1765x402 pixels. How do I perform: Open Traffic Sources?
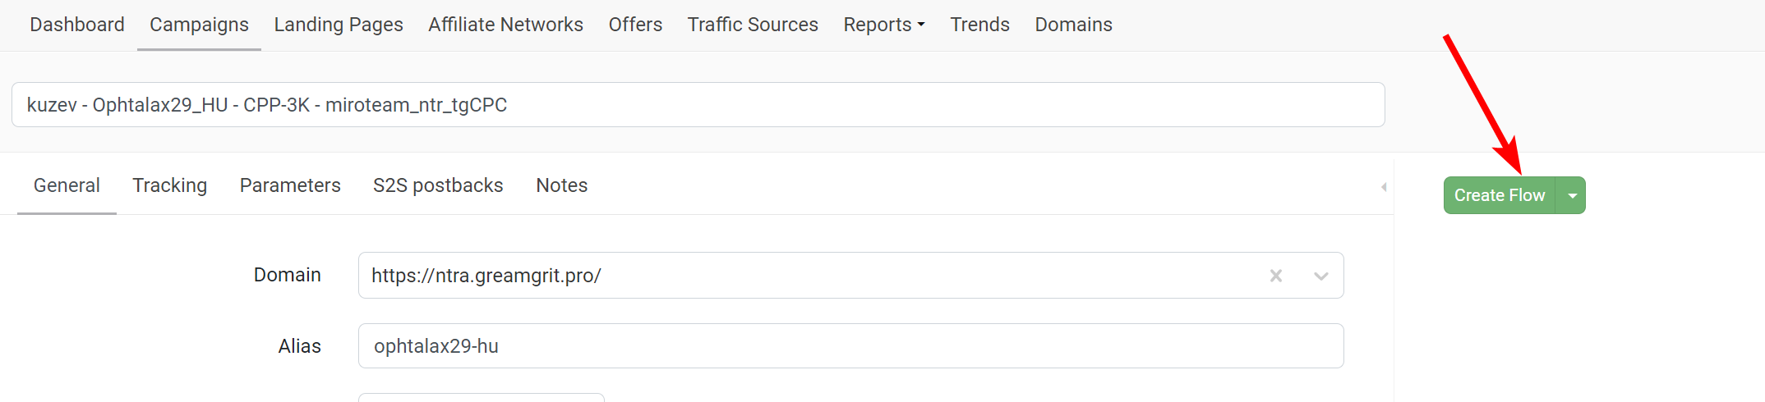click(753, 25)
